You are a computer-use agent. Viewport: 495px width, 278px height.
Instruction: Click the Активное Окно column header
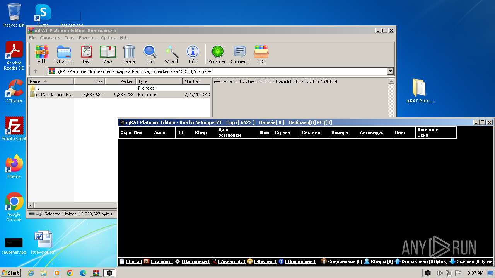(x=436, y=132)
